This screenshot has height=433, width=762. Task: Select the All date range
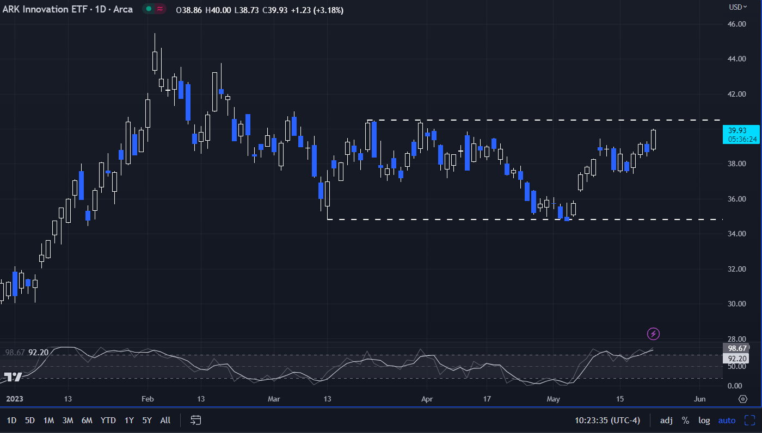click(165, 420)
